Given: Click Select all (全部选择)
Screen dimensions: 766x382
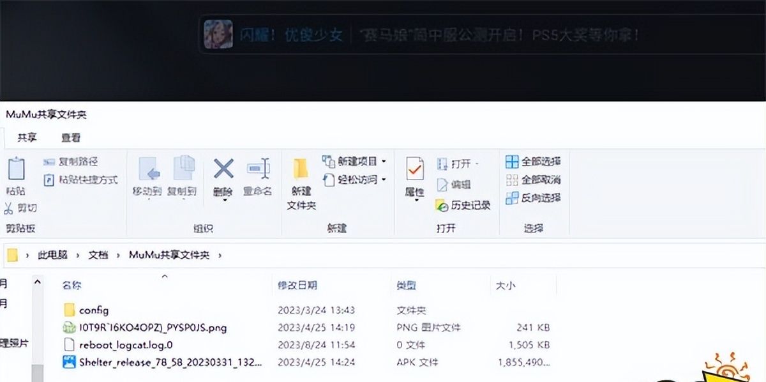Looking at the screenshot, I should click(x=533, y=161).
